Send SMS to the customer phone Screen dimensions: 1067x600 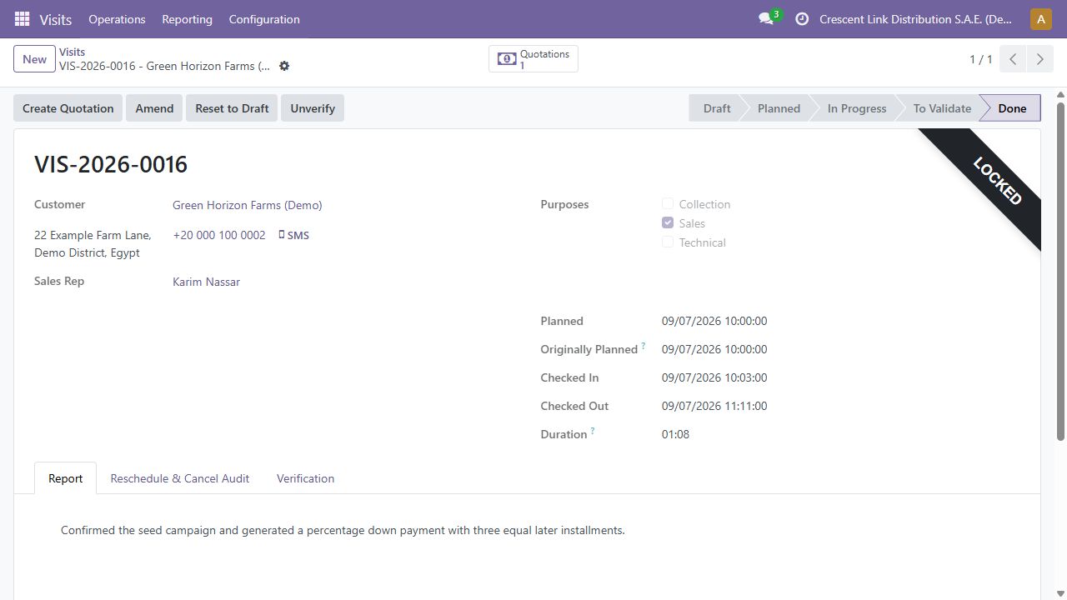293,236
